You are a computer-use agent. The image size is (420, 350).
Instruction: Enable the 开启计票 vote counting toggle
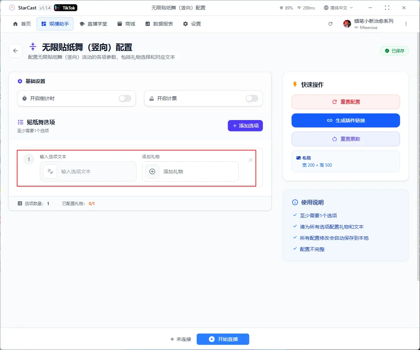252,98
